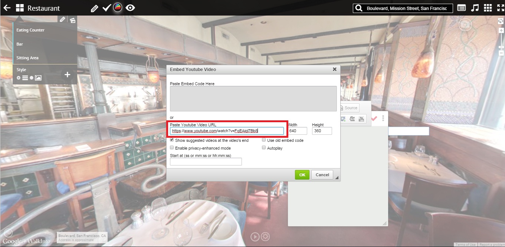Click the Width field showing 640
Viewport: 505px width, 247px height.
297,131
